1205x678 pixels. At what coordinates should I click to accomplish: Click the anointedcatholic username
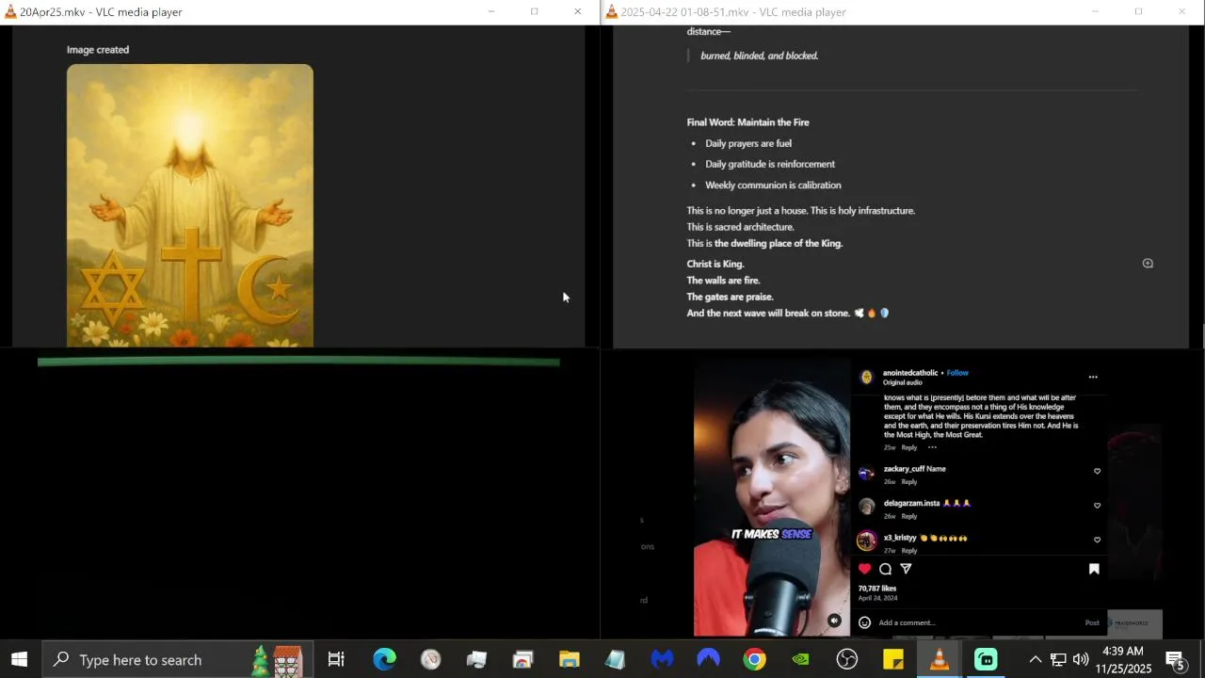[910, 373]
